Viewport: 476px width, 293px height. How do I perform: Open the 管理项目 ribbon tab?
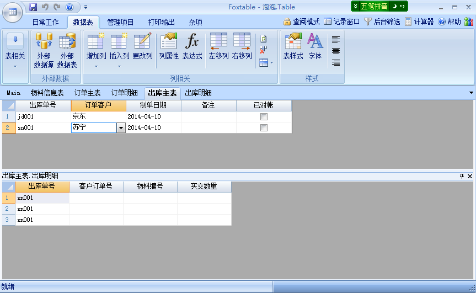coord(121,22)
